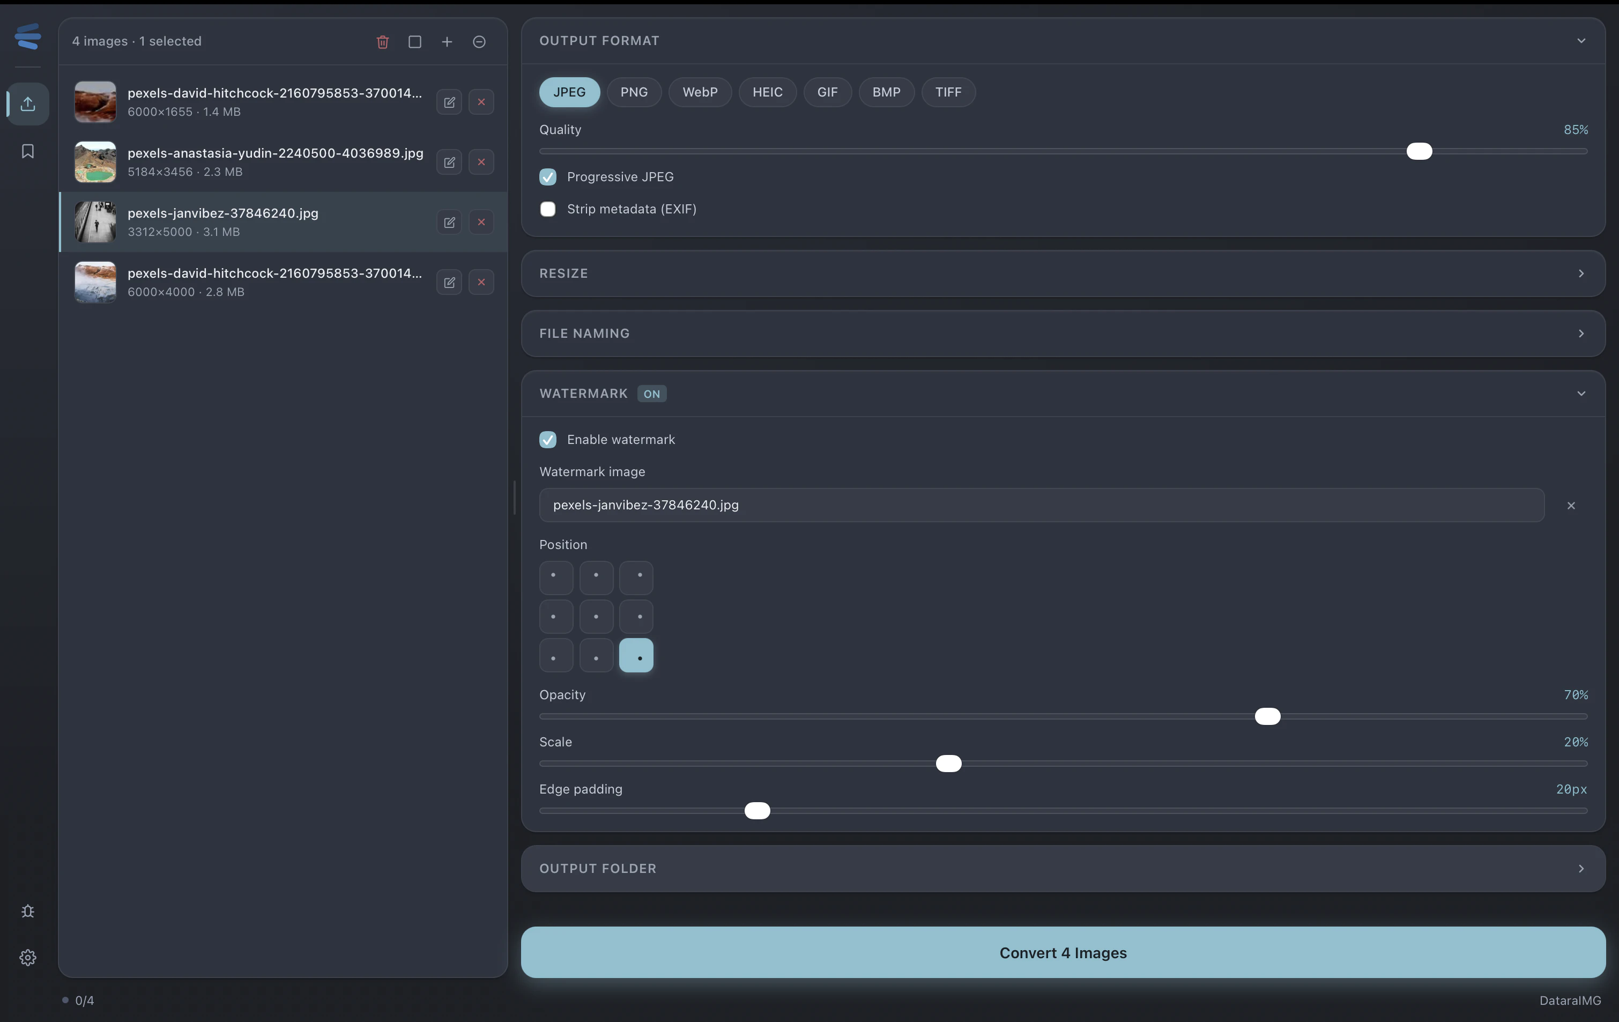The width and height of the screenshot is (1619, 1022).
Task: Click the Watermark image path field
Action: (x=1042, y=505)
